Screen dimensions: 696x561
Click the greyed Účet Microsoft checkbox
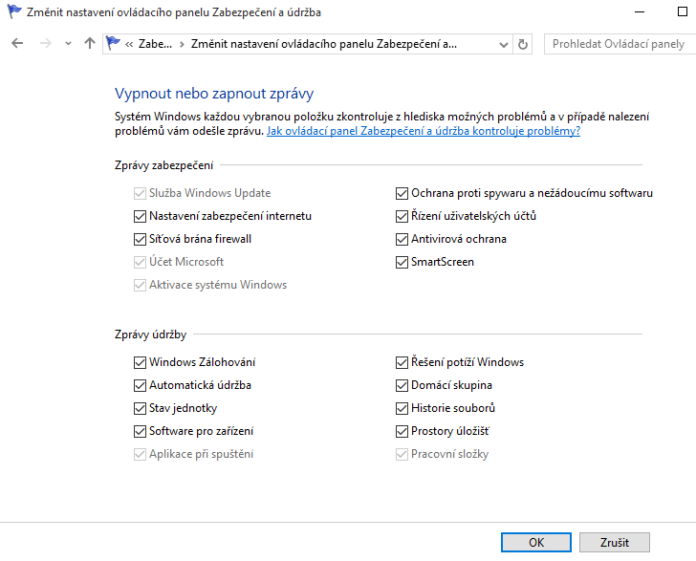coord(140,262)
